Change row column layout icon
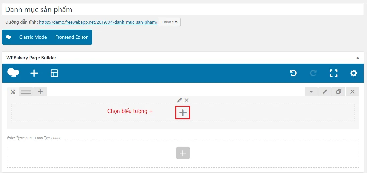This screenshot has width=367, height=173. pos(26,92)
